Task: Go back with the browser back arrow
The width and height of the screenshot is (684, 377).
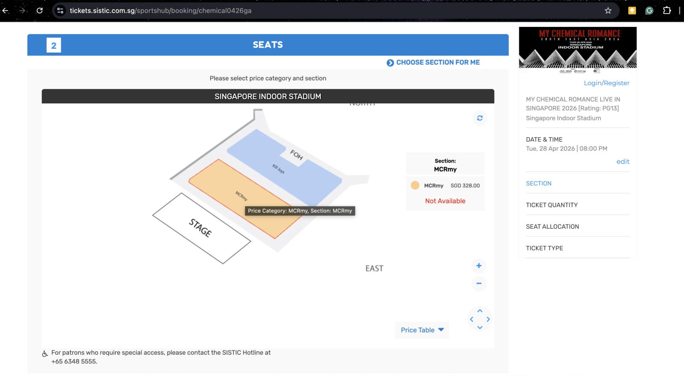Action: [x=6, y=11]
